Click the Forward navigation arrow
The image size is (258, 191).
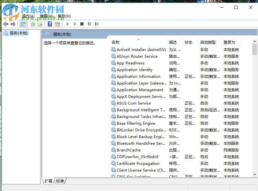click(x=13, y=24)
